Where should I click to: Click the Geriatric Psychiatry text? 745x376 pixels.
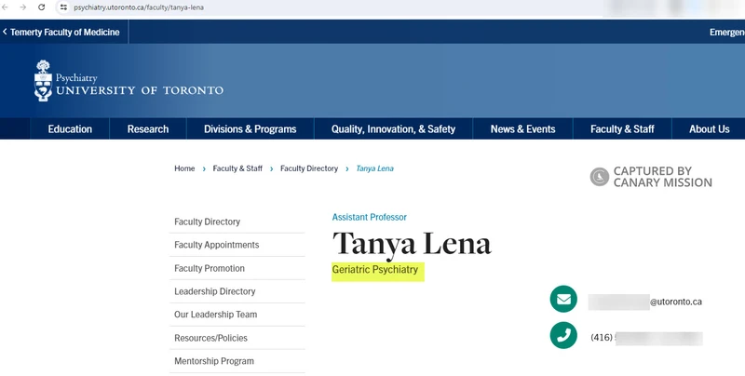375,270
